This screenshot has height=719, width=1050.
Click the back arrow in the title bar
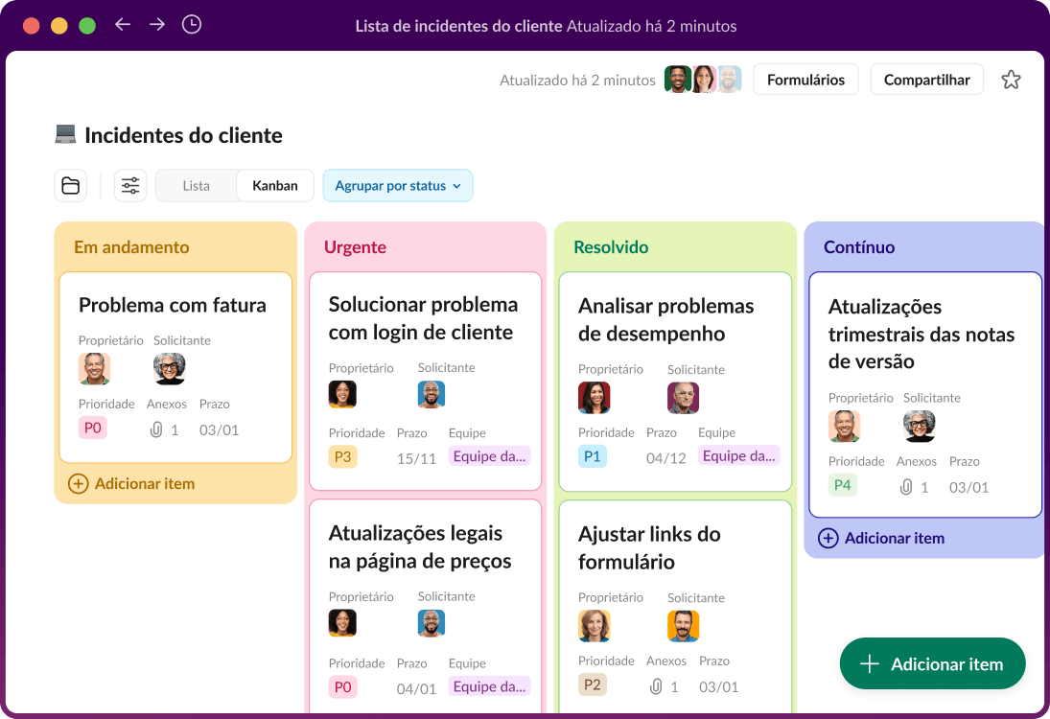[x=123, y=25]
